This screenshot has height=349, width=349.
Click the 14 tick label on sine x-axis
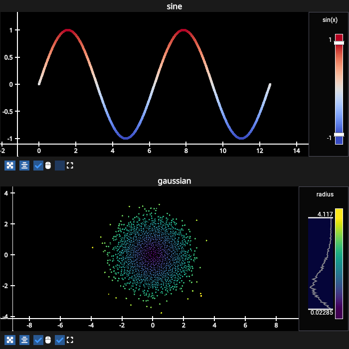tap(297, 151)
